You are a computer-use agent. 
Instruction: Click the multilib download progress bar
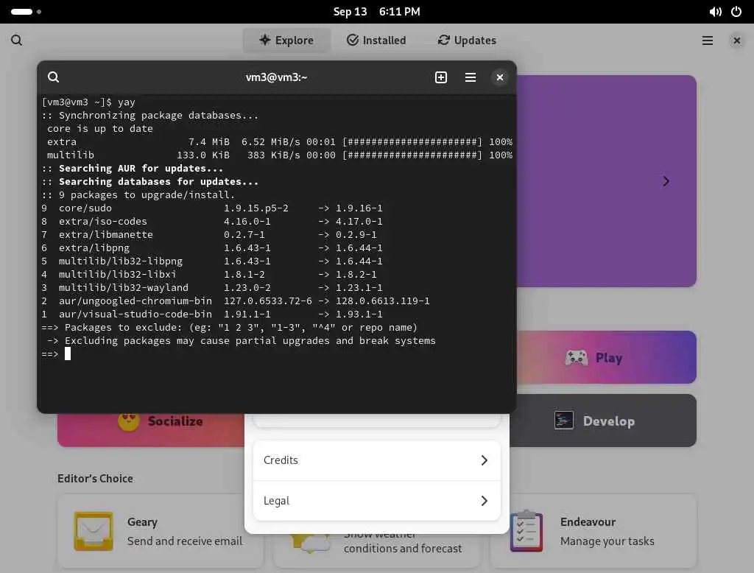click(x=412, y=155)
